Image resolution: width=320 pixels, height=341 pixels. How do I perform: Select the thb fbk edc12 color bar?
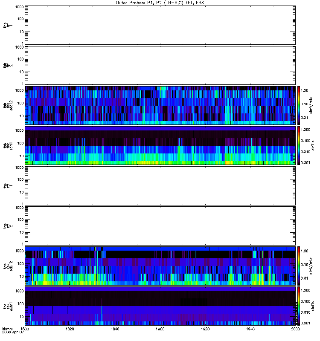pyautogui.click(x=299, y=105)
